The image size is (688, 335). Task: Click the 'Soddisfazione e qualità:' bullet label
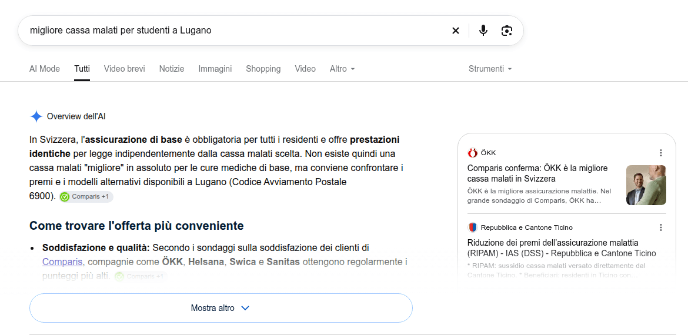pos(96,248)
